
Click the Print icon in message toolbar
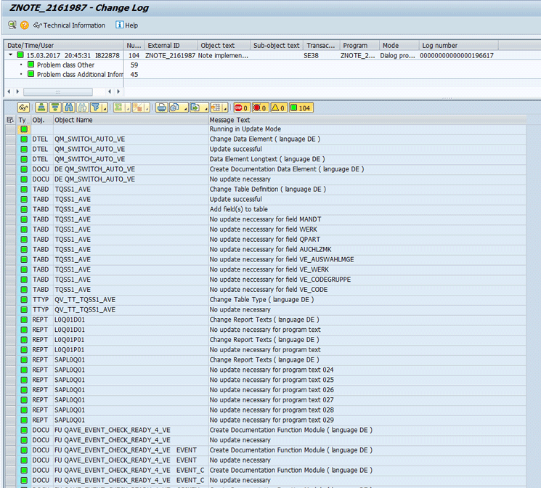tap(161, 107)
